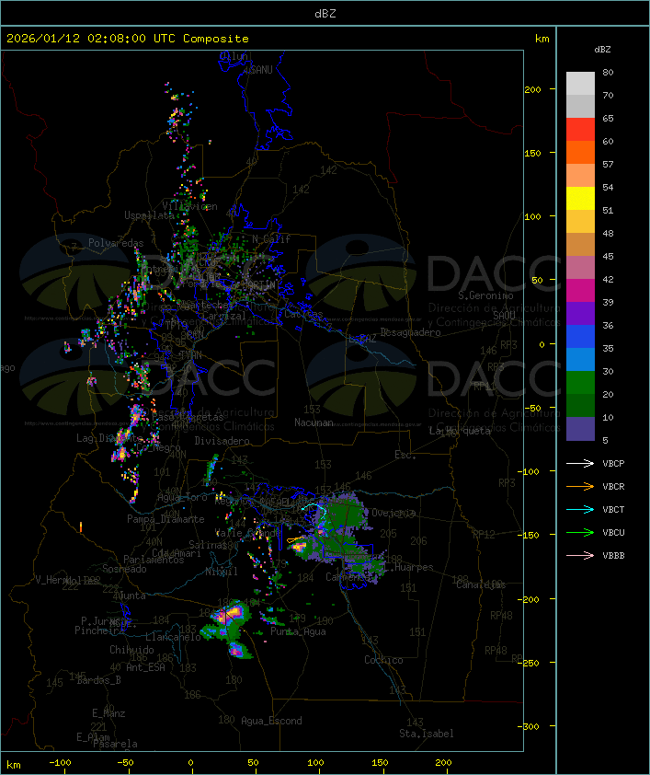
Task: Pick the light gray 70-80 dBZ swatch
Action: click(580, 84)
